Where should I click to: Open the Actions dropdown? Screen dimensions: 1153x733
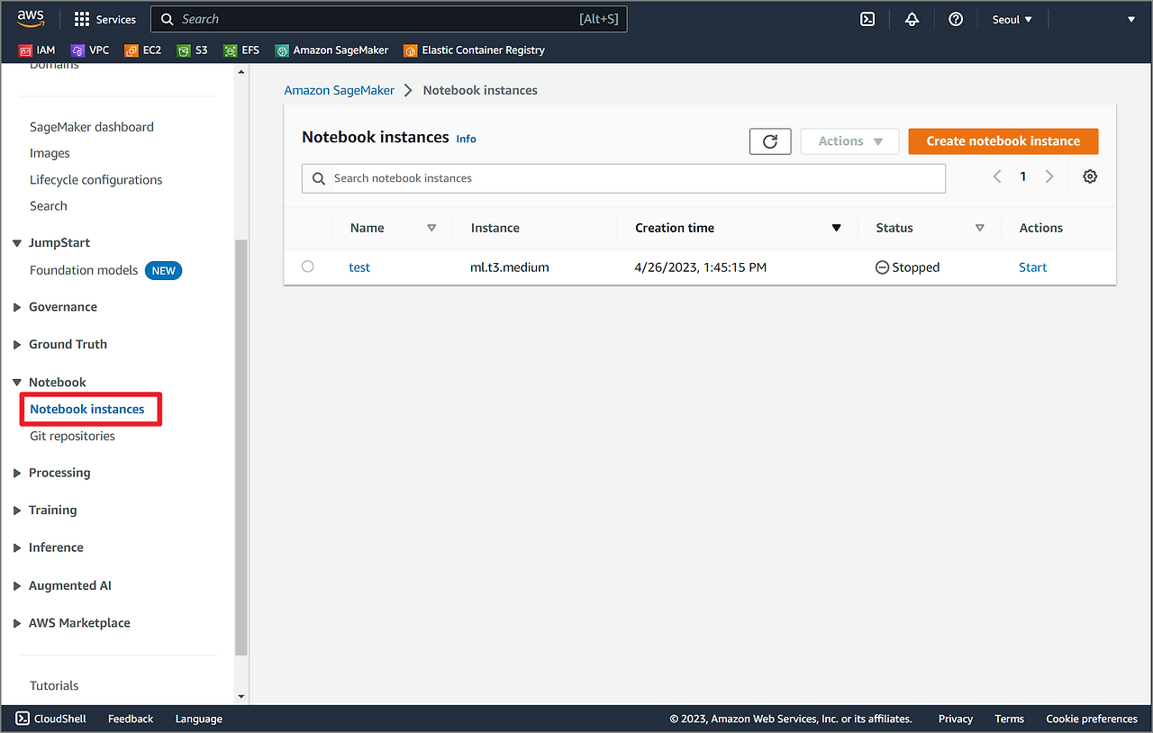(x=849, y=140)
